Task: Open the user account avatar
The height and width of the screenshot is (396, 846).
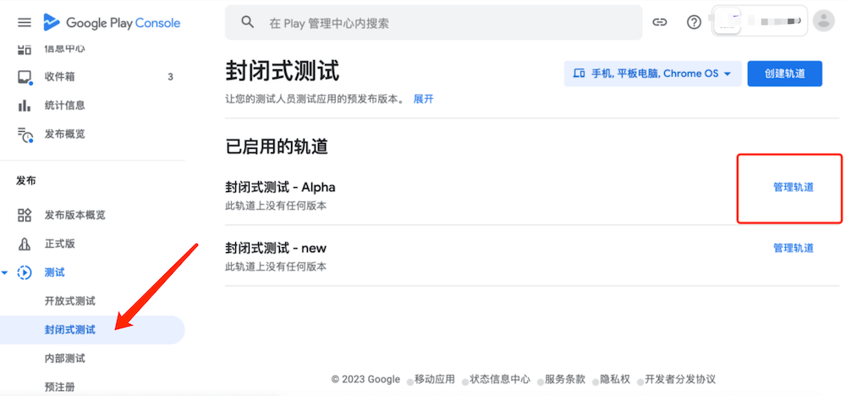Action: pyautogui.click(x=822, y=22)
